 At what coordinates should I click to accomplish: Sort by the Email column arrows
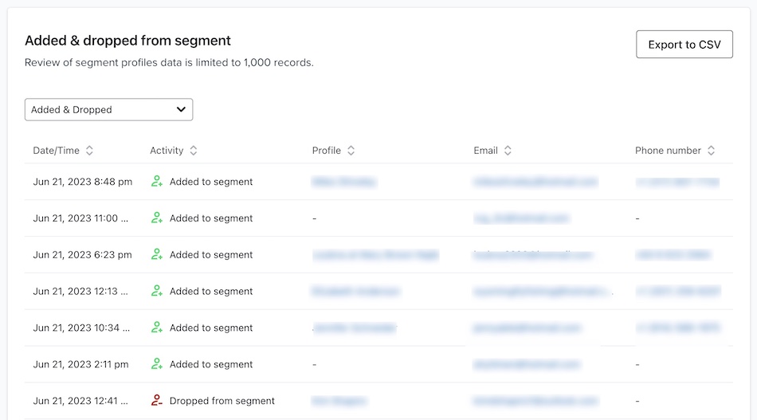(x=508, y=151)
